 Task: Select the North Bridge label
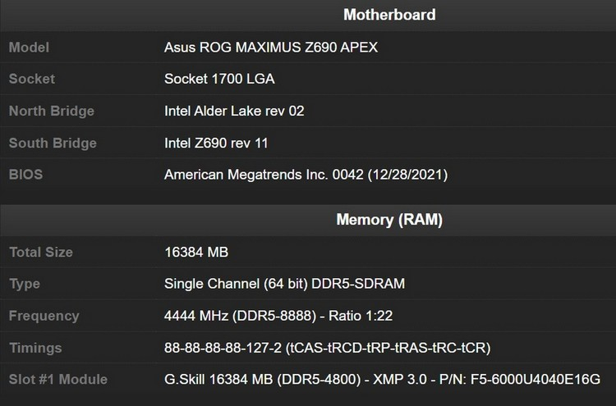[x=51, y=111]
